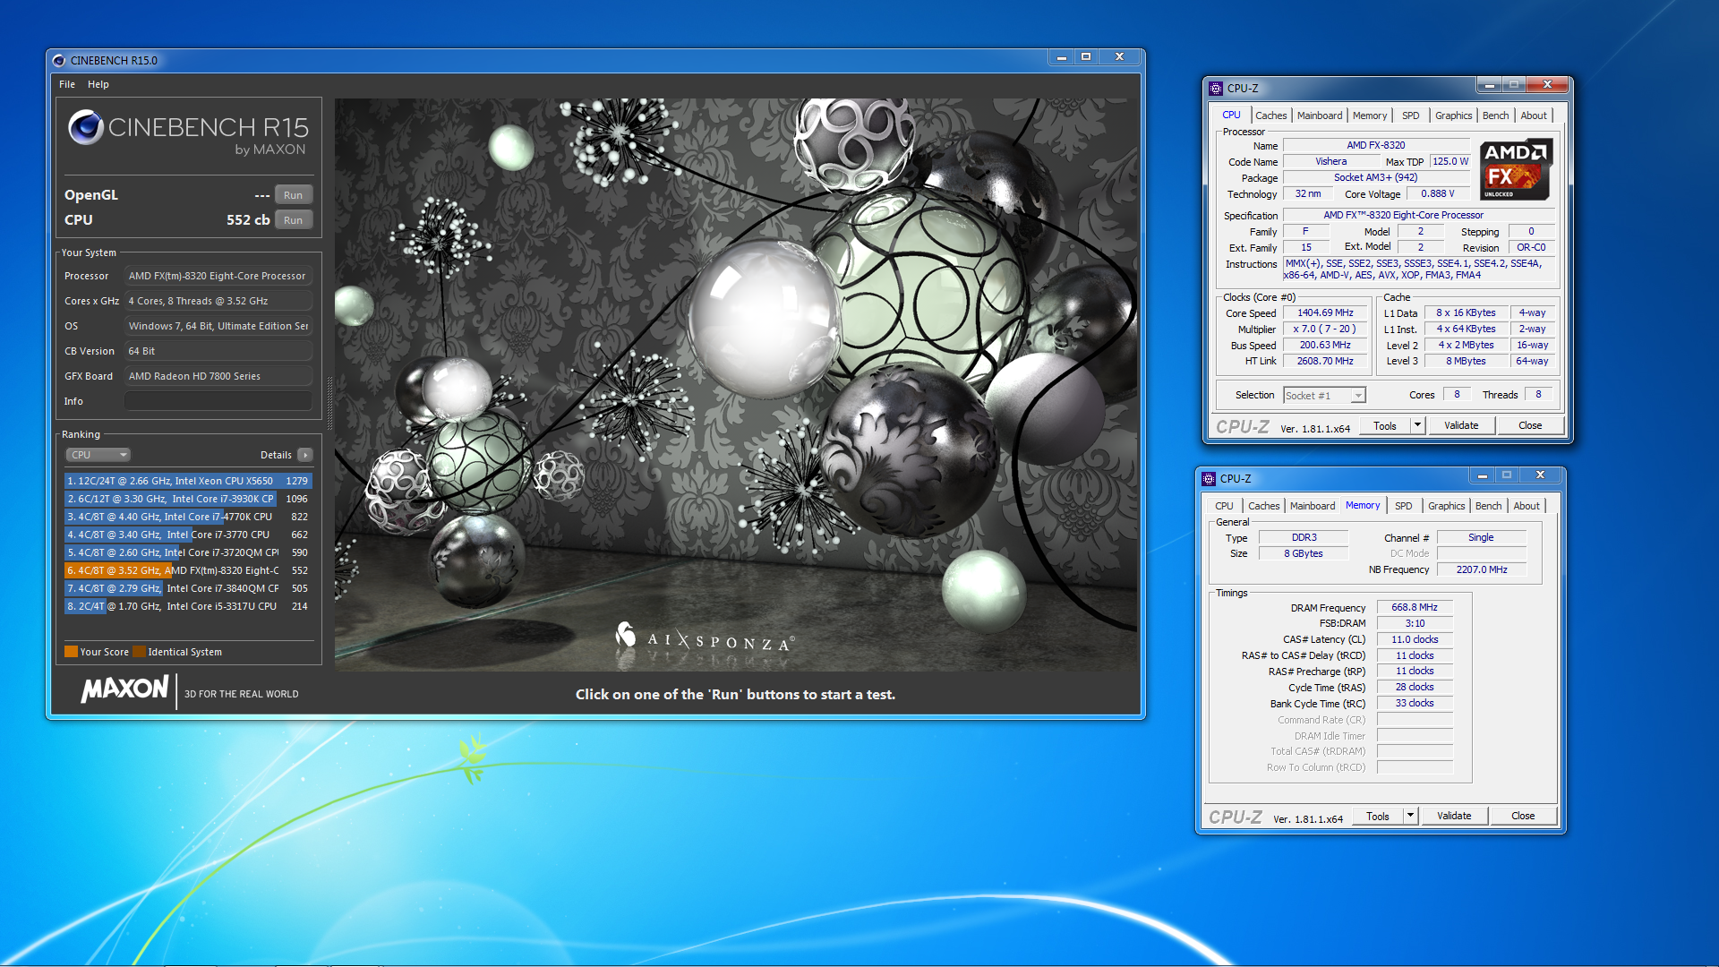Screen dimensions: 1719x967
Task: Click the Core Voltage 0.888 V value
Action: point(1438,193)
